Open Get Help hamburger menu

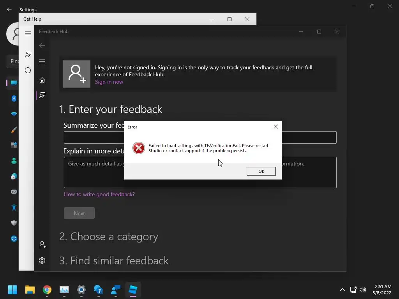[x=28, y=33]
